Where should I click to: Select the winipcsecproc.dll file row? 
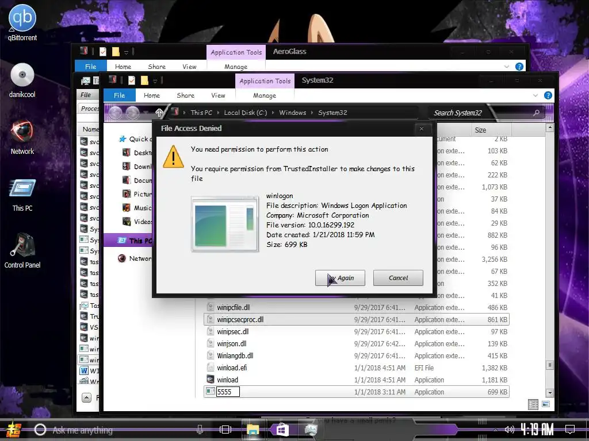tap(357, 319)
